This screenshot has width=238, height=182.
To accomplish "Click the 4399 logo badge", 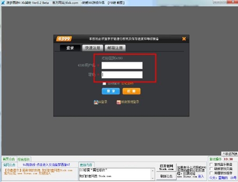I will tap(64, 39).
